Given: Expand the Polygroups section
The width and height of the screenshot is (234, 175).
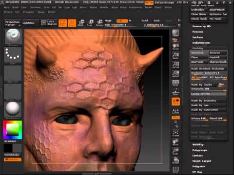Looking at the screenshot, I should 200,150.
